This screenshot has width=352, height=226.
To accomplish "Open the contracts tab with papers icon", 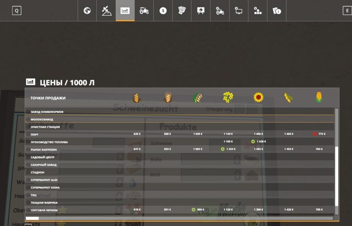I will pos(182,11).
